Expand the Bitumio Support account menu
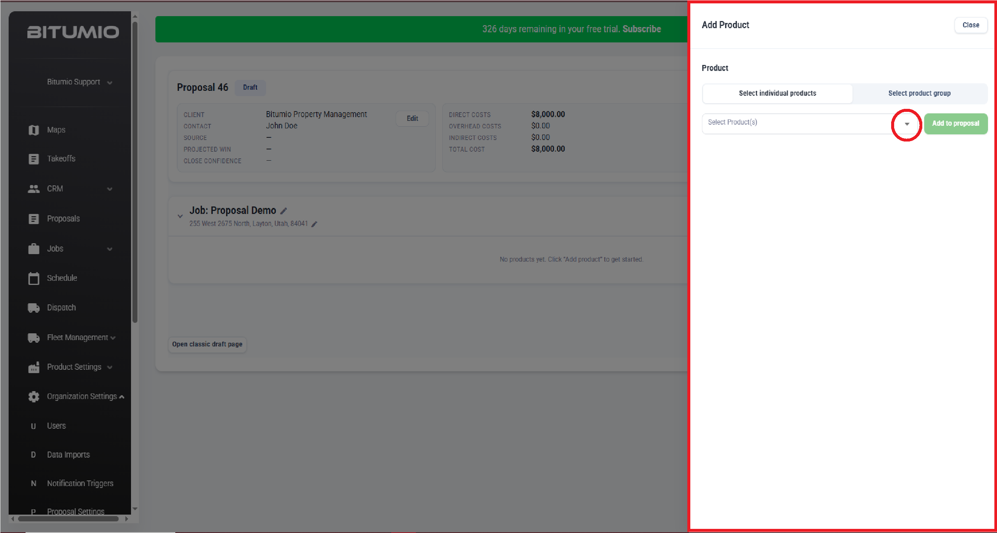 coord(110,83)
